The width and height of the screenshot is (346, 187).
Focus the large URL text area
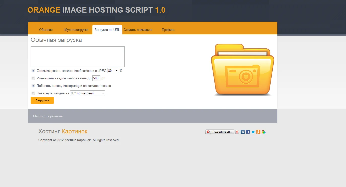click(78, 56)
